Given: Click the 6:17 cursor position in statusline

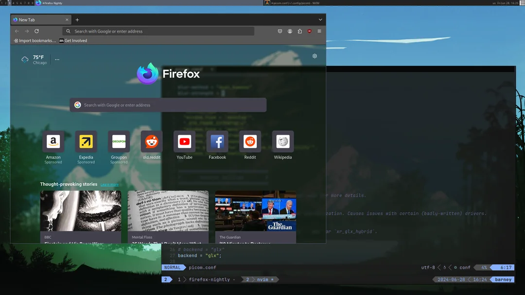Looking at the screenshot, I should coord(506,268).
